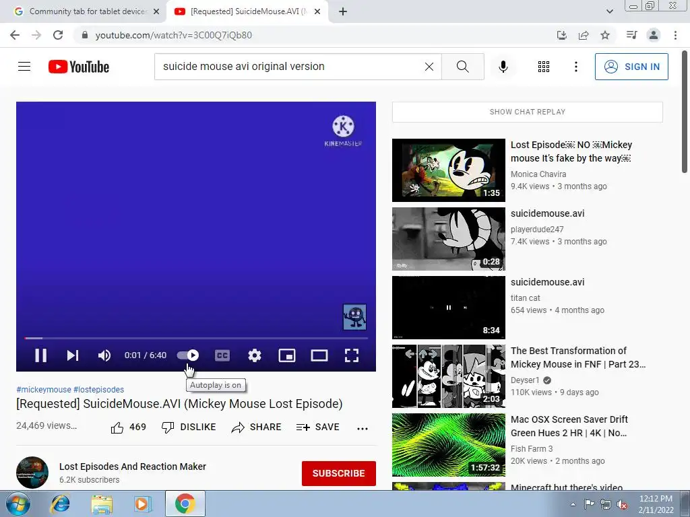Open suicidemouse.avi by playerdude247 thumbnail
The height and width of the screenshot is (517, 690).
pyautogui.click(x=448, y=239)
